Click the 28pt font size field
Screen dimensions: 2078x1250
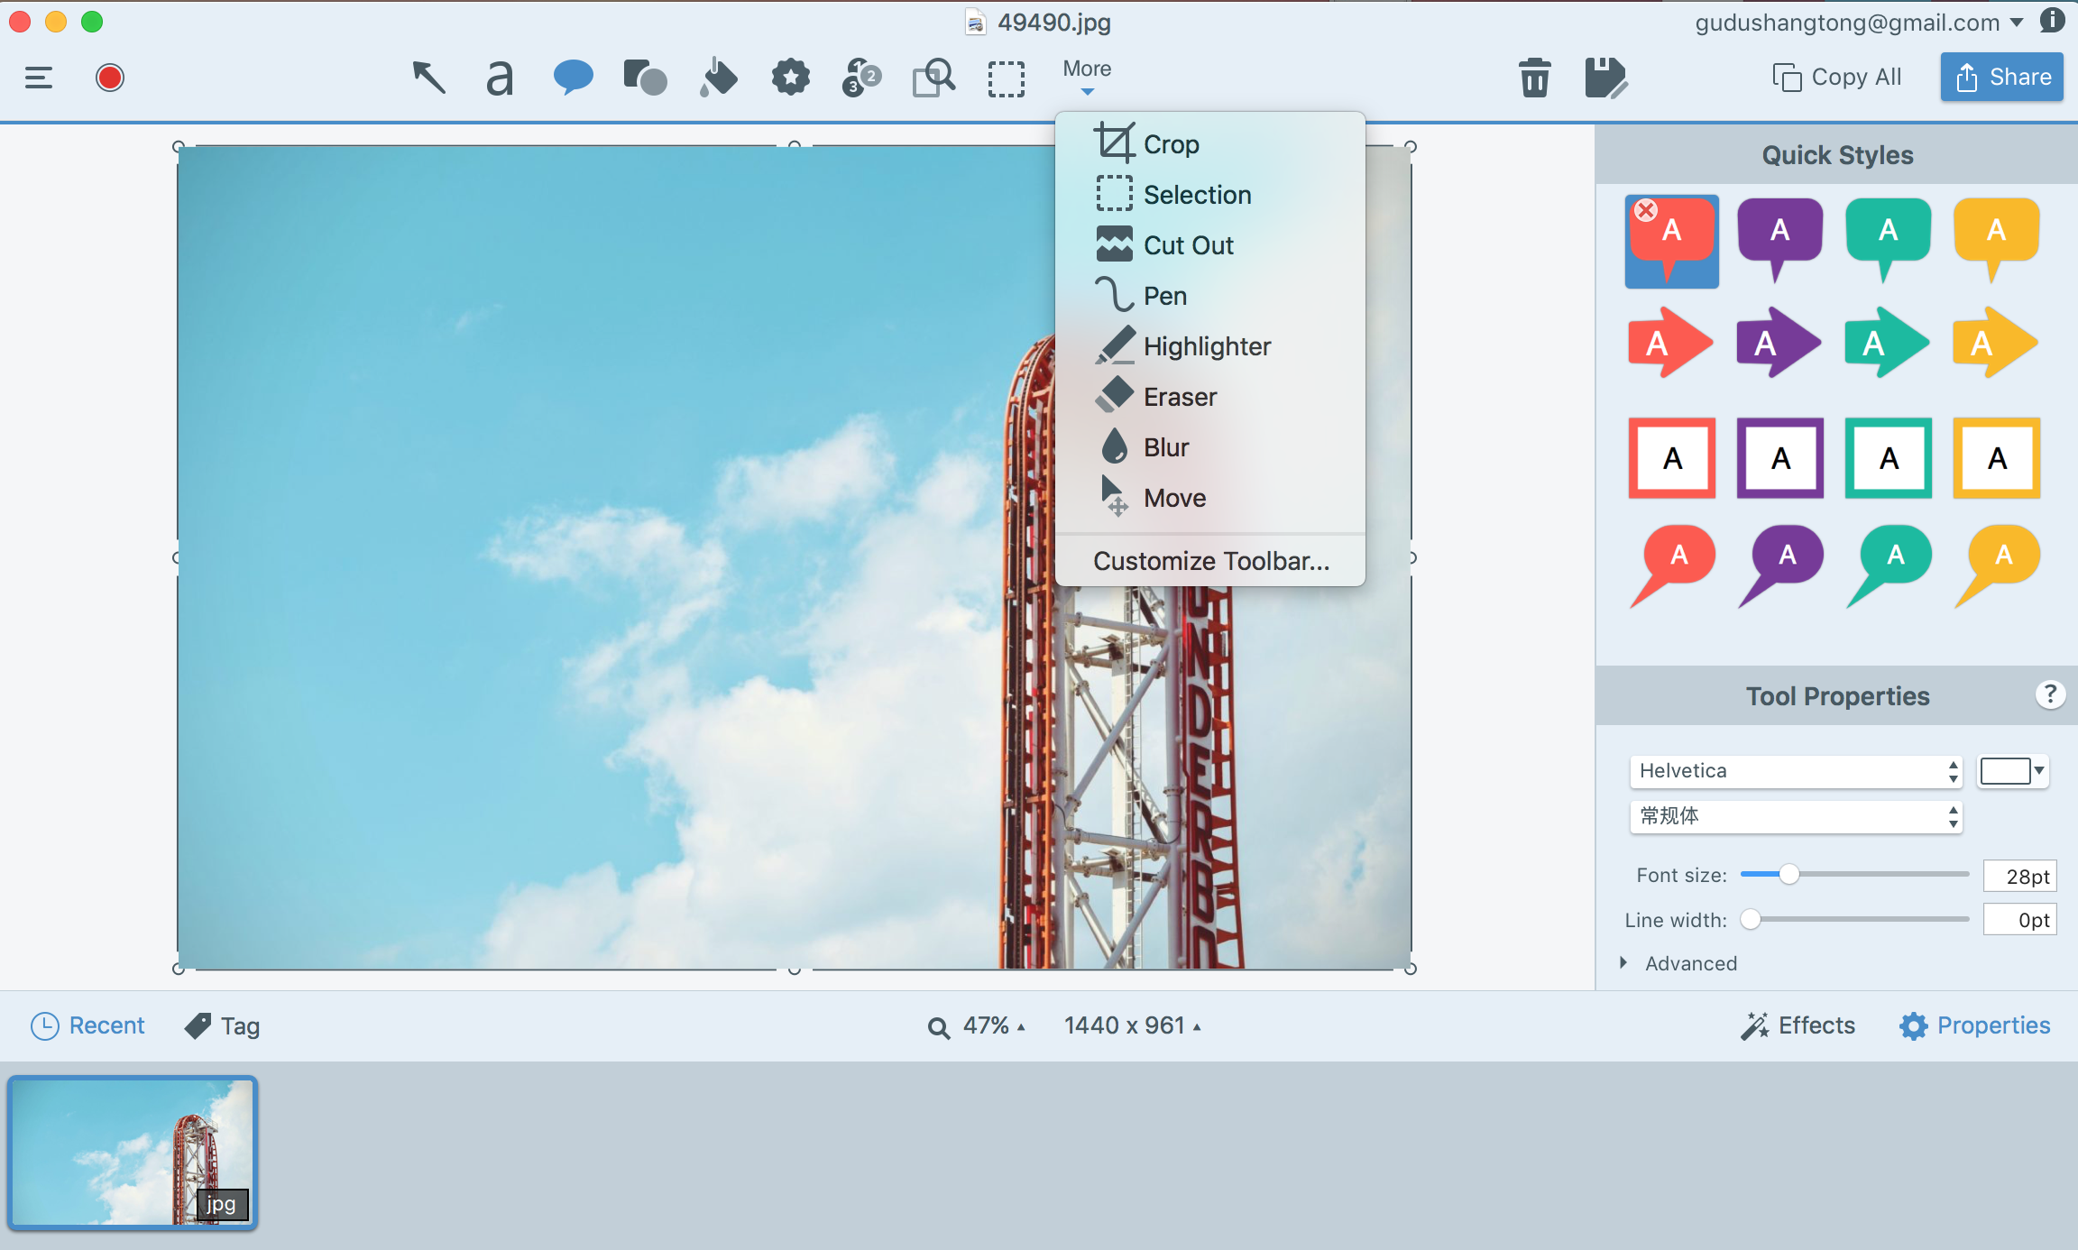coord(2020,876)
